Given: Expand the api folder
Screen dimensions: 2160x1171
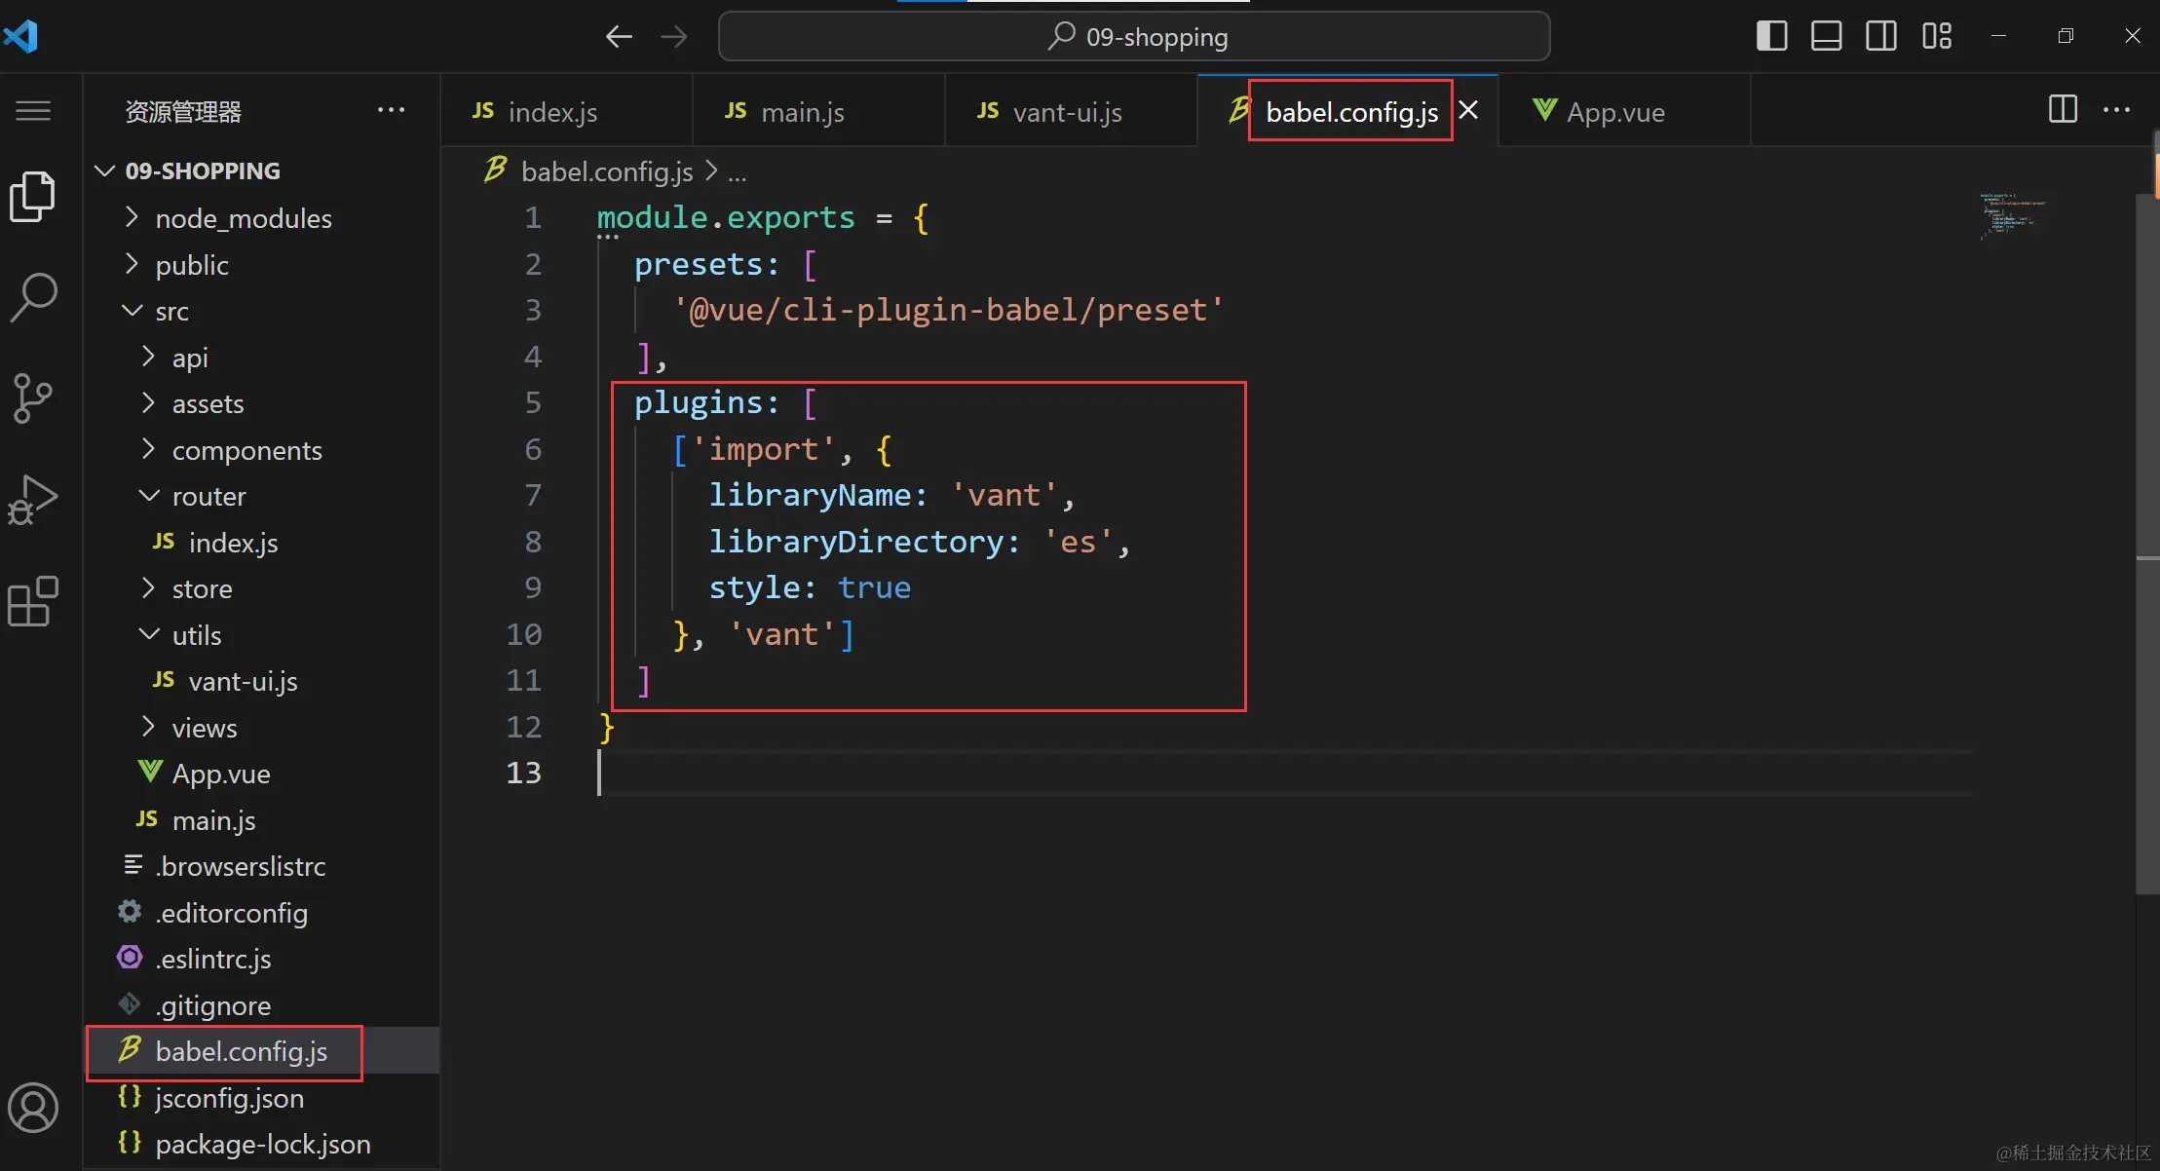Looking at the screenshot, I should [x=262, y=358].
